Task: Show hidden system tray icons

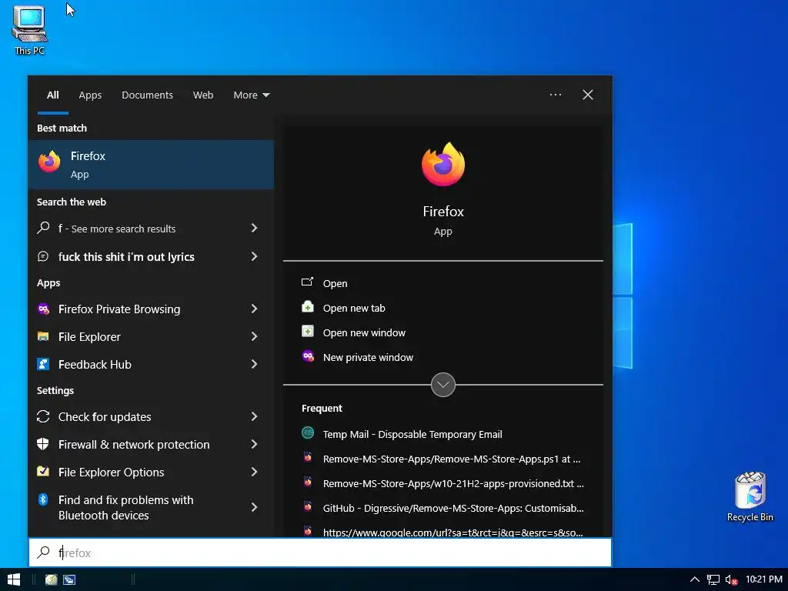Action: tap(695, 580)
